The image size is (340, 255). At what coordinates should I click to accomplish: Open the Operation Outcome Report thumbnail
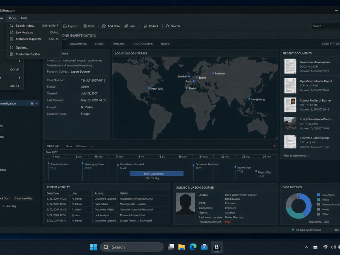click(290, 86)
